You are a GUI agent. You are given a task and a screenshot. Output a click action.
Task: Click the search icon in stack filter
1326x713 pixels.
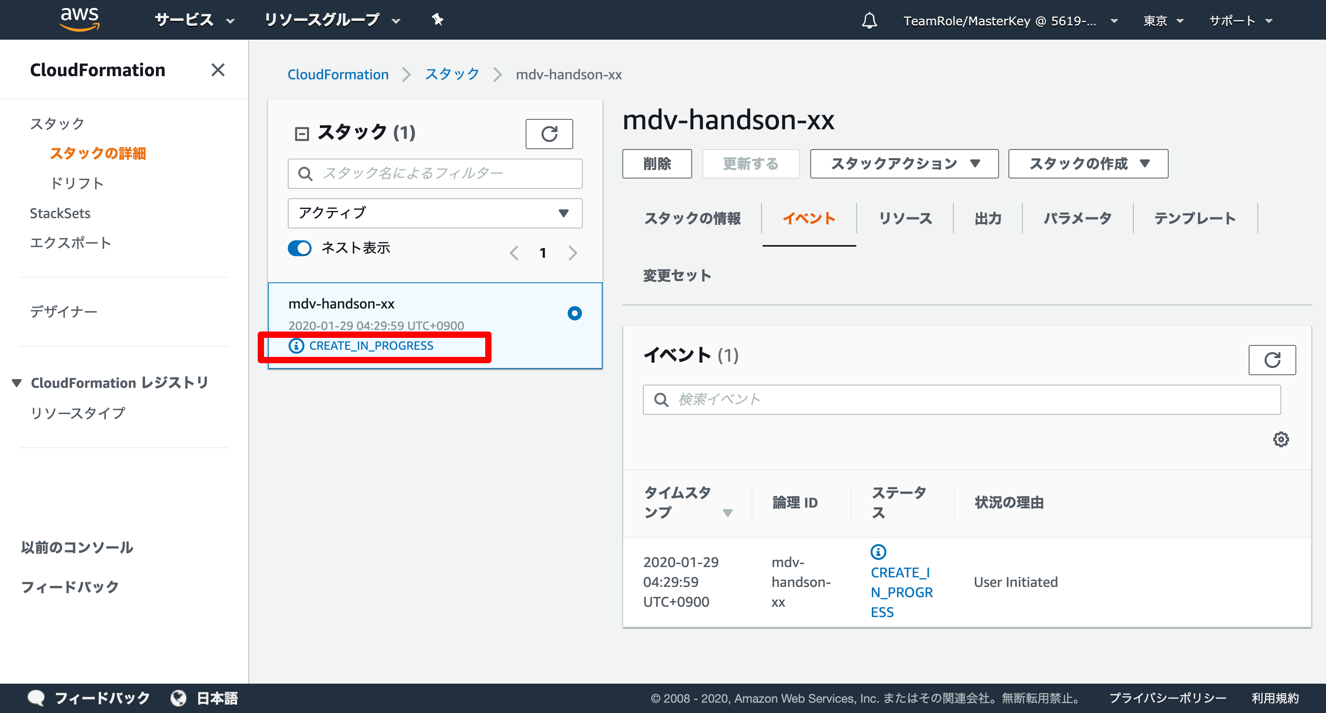click(305, 173)
